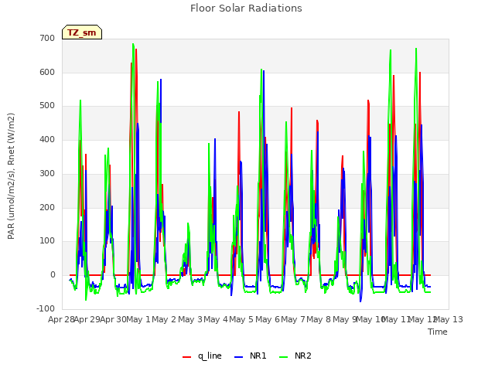This screenshot has height=371, width=495.
Task: Click the May 4 x-axis label
Action: [x=216, y=319]
